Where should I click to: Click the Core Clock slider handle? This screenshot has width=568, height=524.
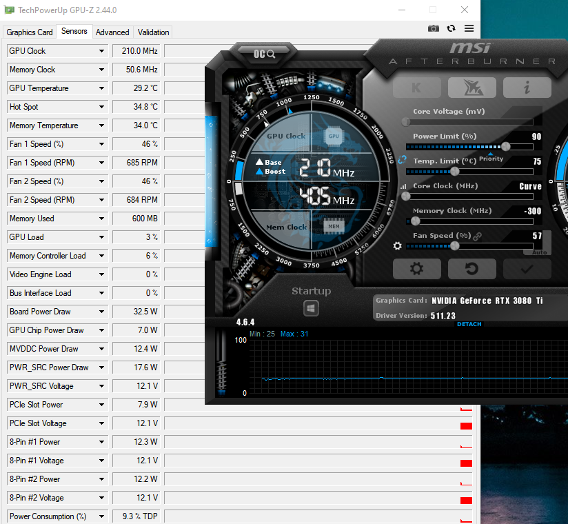406,196
